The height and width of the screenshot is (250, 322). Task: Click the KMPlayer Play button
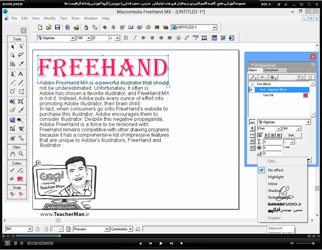tap(161, 243)
